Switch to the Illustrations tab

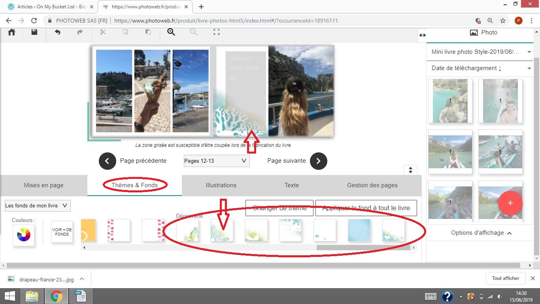pos(221,185)
